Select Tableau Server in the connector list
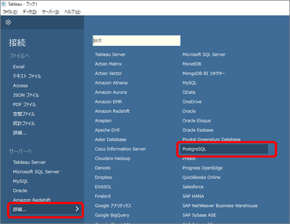The image size is (290, 224). (110, 54)
